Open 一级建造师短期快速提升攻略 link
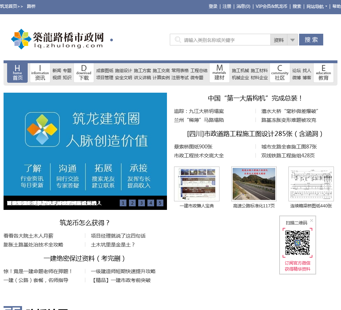 (123, 271)
